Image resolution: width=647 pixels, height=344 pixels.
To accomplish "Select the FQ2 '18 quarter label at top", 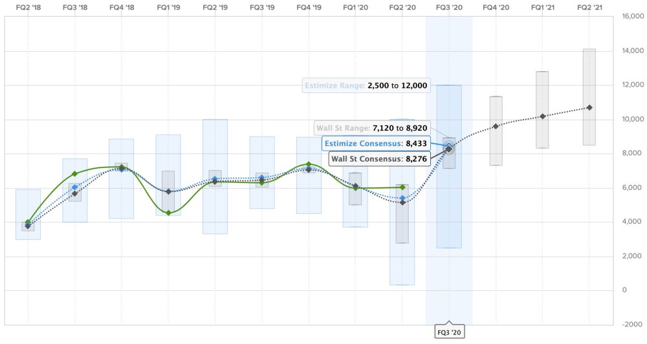I will click(28, 7).
